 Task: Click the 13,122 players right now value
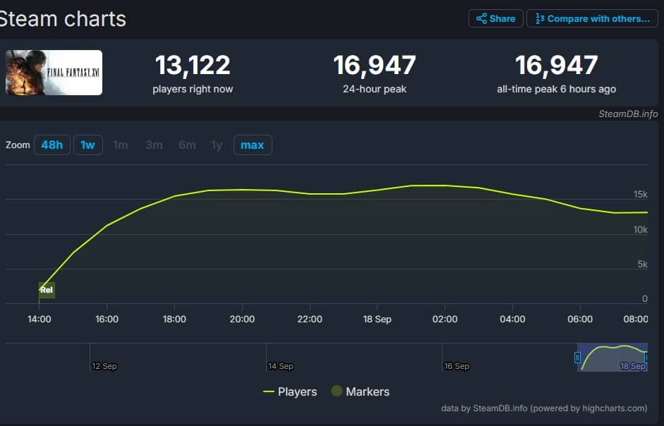pyautogui.click(x=193, y=65)
